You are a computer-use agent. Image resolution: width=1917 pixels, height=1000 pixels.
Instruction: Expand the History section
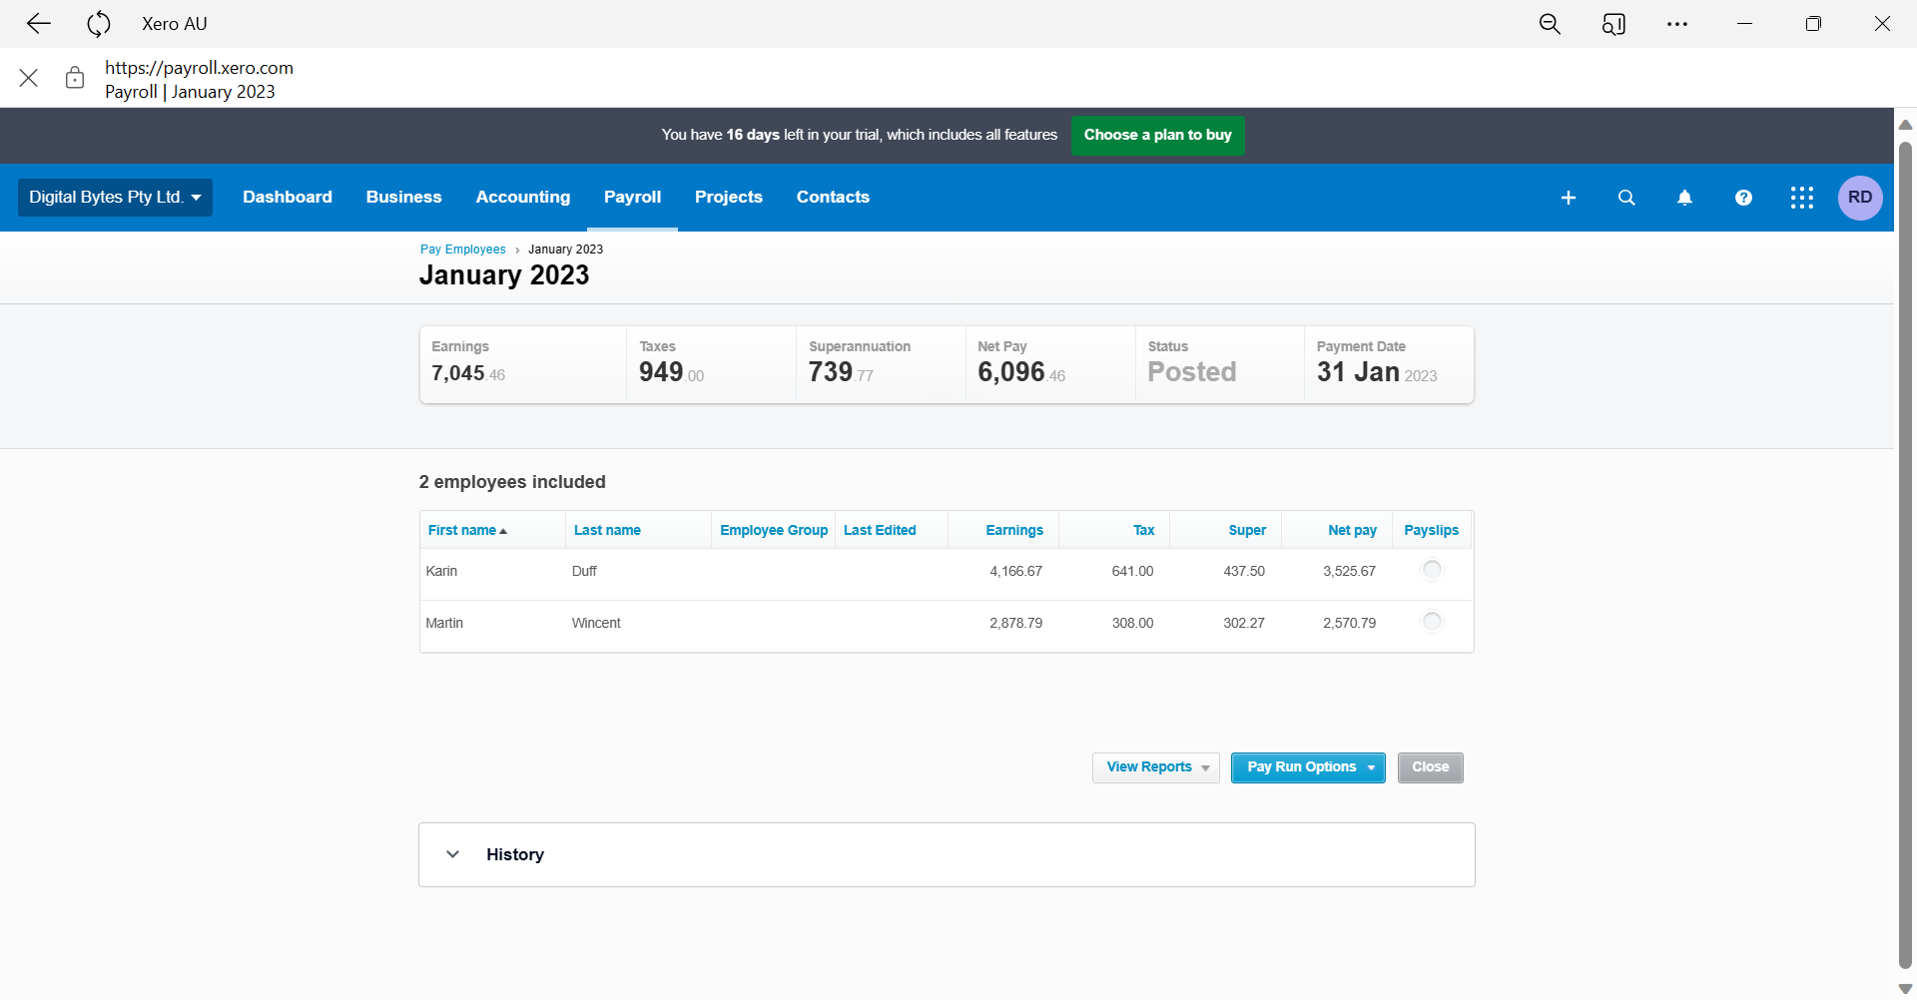click(x=947, y=854)
